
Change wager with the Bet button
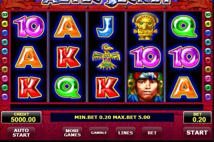click(x=152, y=133)
